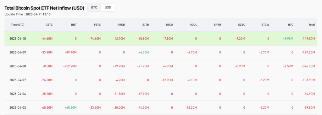322x115 pixels.
Task: Select the 2025-04-04 date row
Action: pos(161,94)
